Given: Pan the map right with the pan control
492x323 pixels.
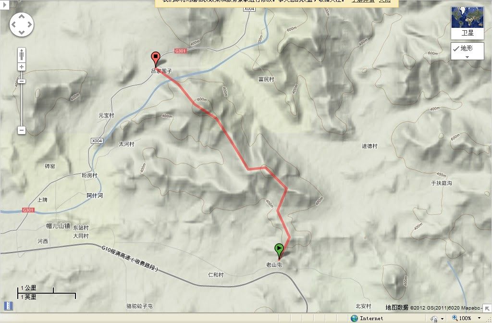Looking at the screenshot, I should [x=29, y=25].
